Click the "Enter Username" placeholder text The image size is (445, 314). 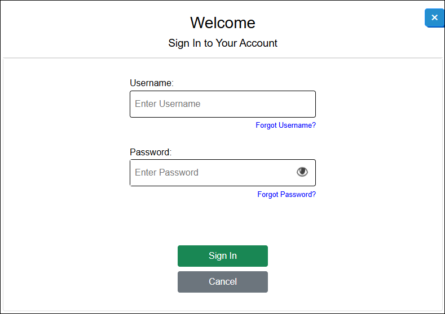pyautogui.click(x=168, y=104)
